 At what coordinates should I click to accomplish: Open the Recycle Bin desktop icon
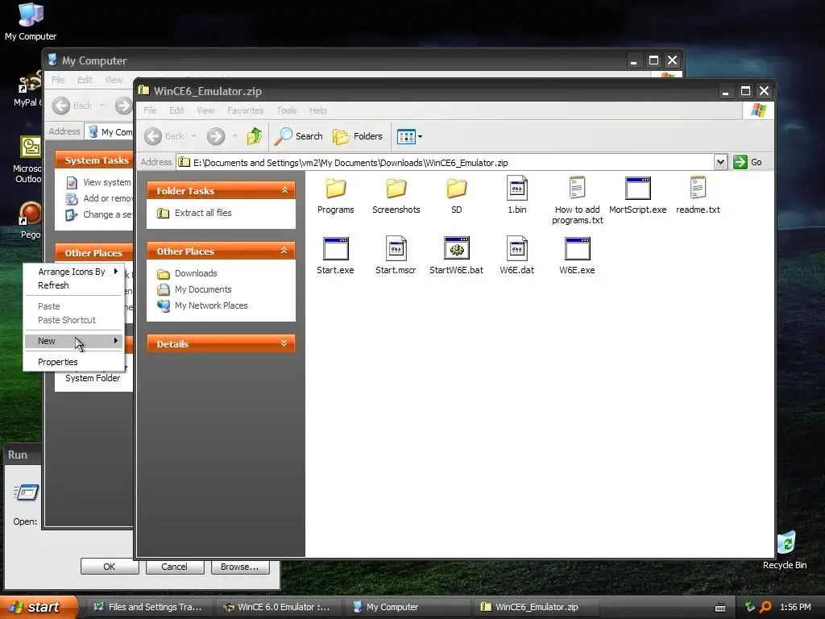click(x=786, y=550)
